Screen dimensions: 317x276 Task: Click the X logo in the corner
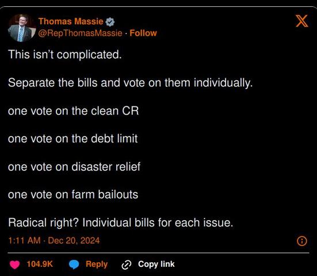(302, 21)
